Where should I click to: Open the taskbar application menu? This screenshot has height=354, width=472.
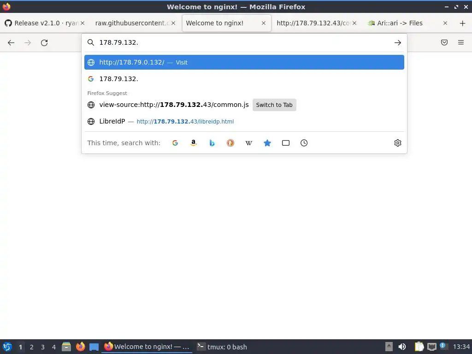pos(7,347)
